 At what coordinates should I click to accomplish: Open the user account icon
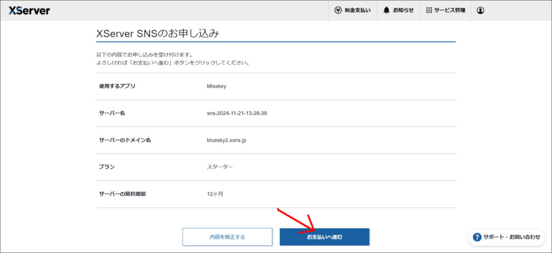pyautogui.click(x=480, y=11)
